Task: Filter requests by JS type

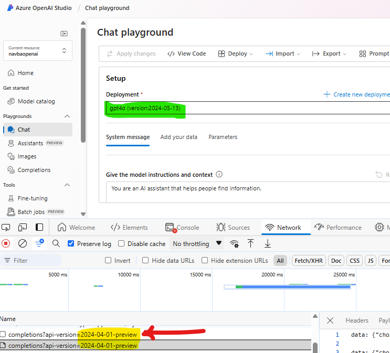Action: tap(371, 261)
